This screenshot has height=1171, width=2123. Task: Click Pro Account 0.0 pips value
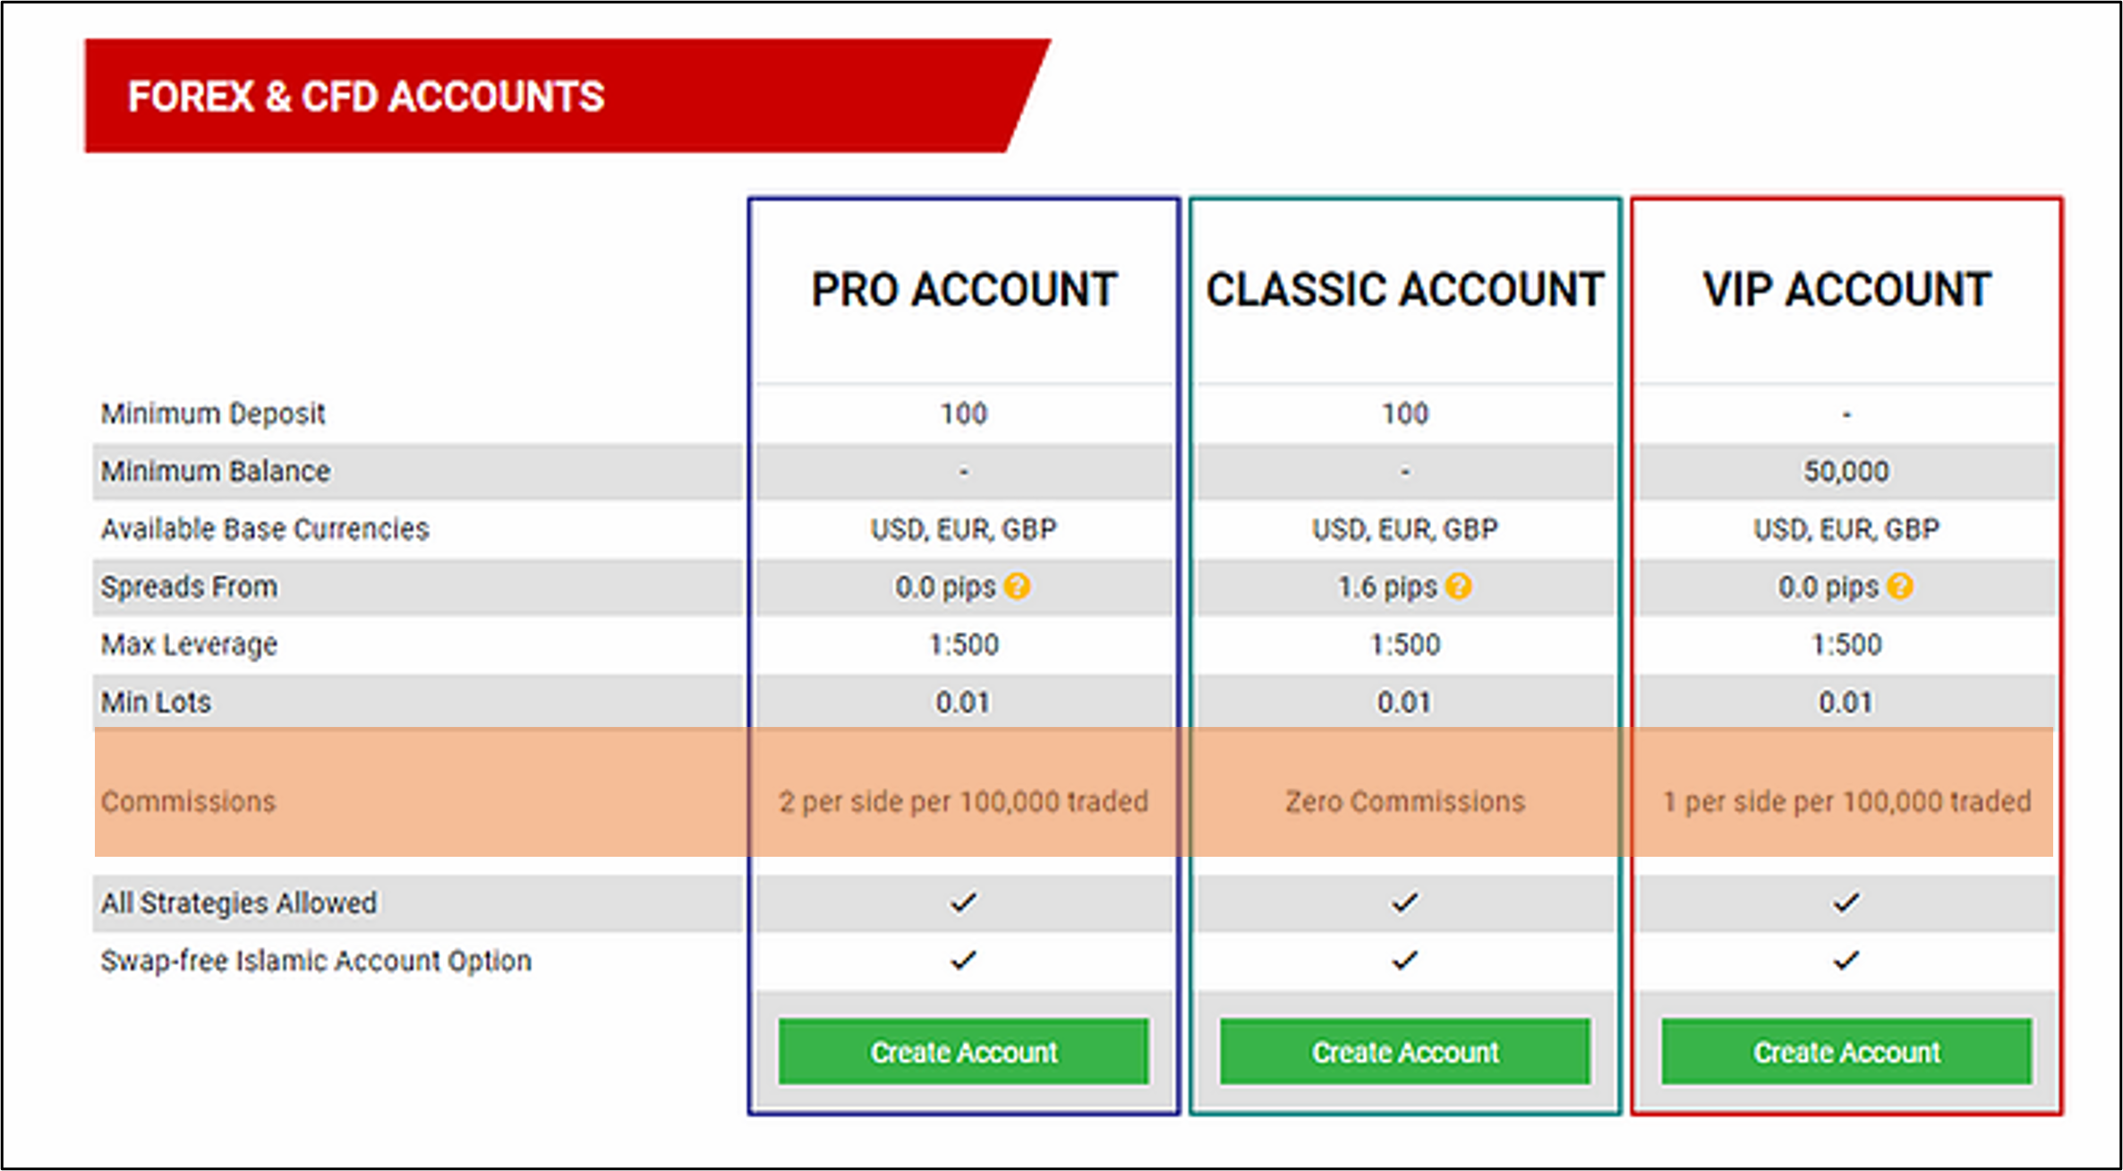click(945, 587)
